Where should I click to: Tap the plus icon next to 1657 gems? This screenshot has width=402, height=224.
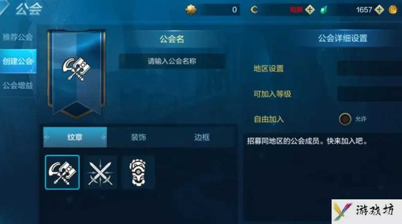coord(379,10)
